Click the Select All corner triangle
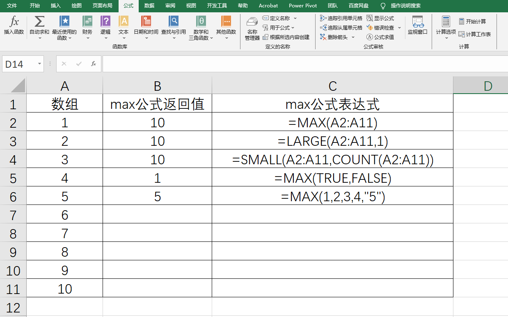 (18, 85)
